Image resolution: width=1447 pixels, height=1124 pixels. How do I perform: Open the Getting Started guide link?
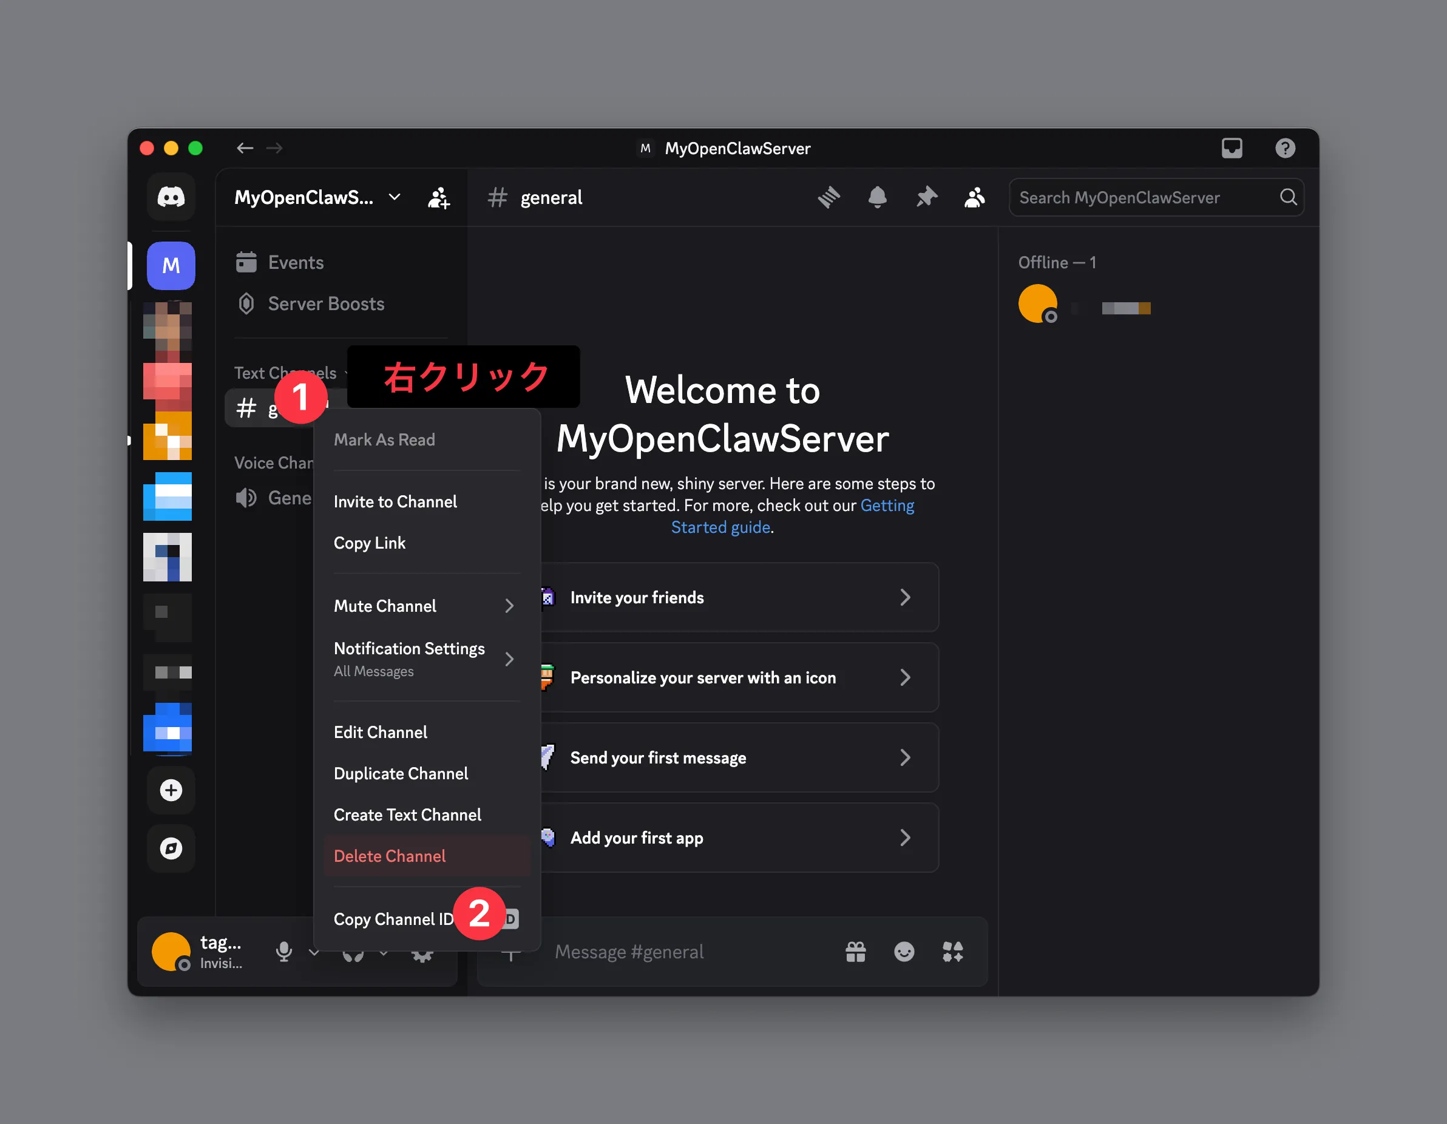click(x=720, y=527)
